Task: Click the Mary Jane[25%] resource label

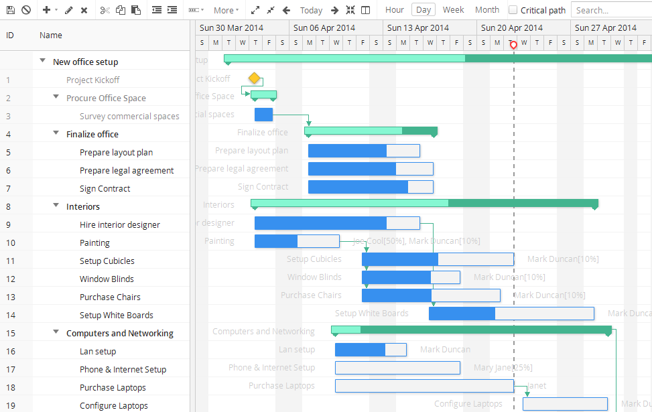Action: tap(503, 368)
